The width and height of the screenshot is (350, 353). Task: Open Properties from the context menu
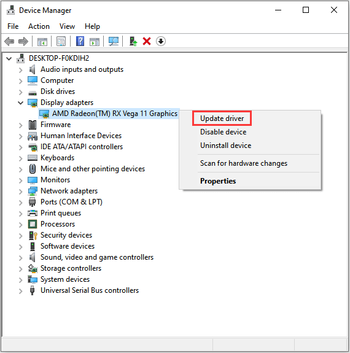click(218, 181)
